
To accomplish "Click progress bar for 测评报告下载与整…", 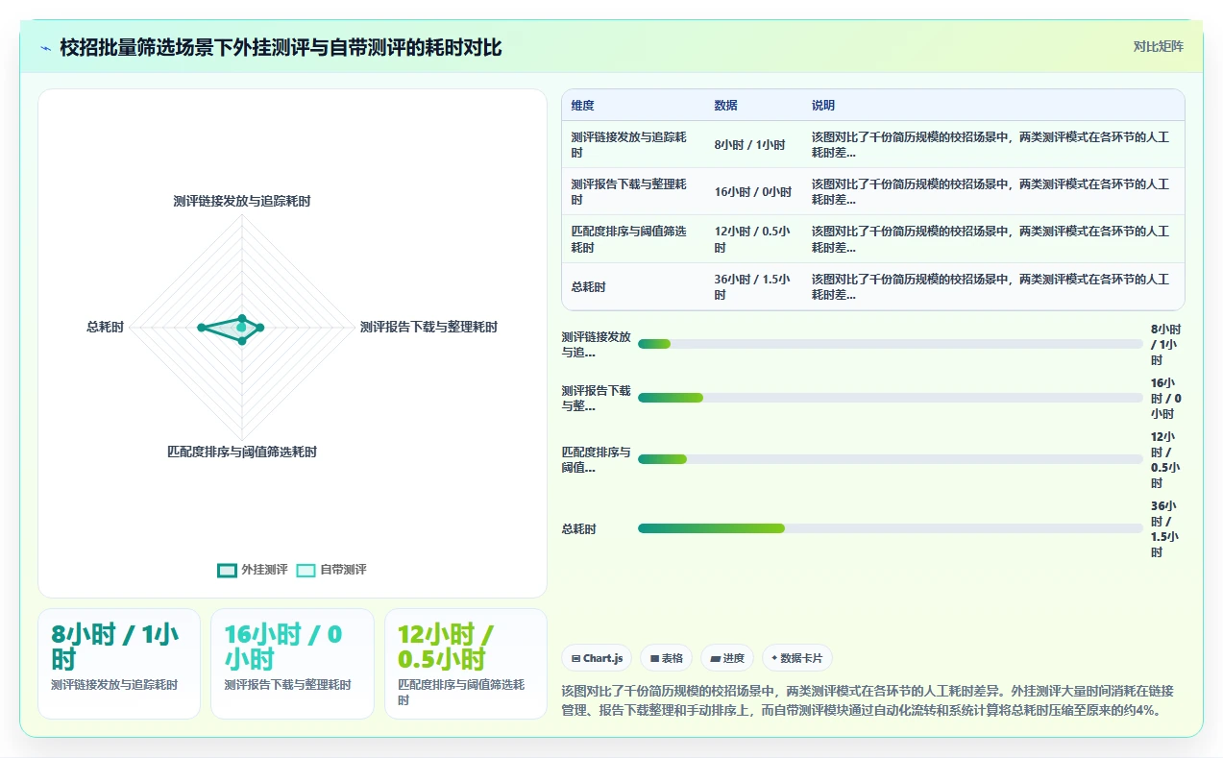I will (891, 398).
